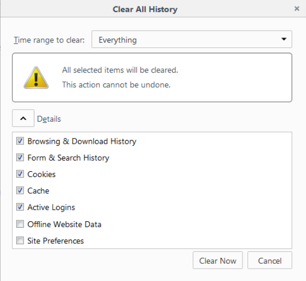Click "This action cannot be undone." text

coord(116,85)
